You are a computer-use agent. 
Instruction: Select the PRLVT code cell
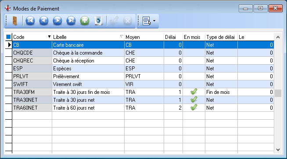tap(32, 76)
